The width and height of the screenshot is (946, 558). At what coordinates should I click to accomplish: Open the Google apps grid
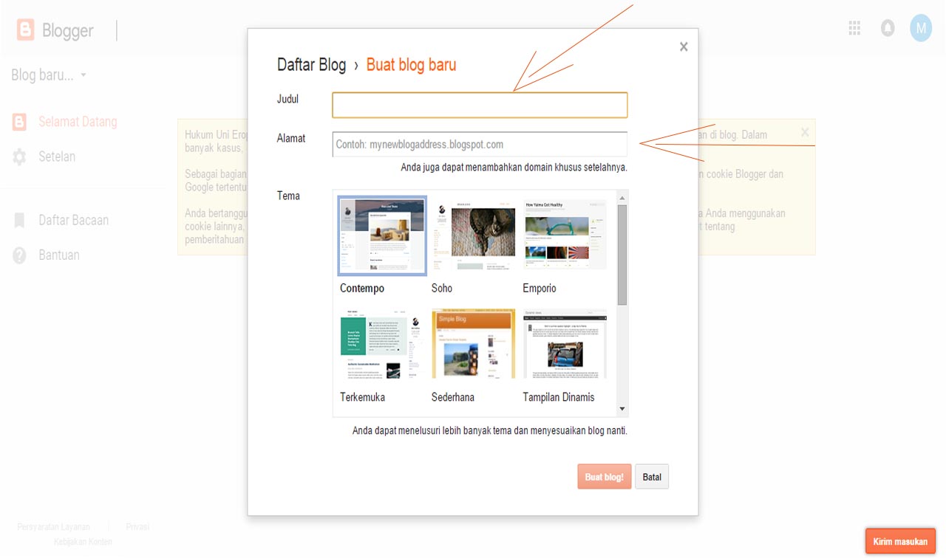tap(854, 29)
